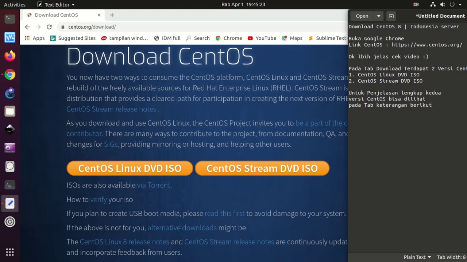Click CentOS Linux DVD ISO button

(130, 168)
